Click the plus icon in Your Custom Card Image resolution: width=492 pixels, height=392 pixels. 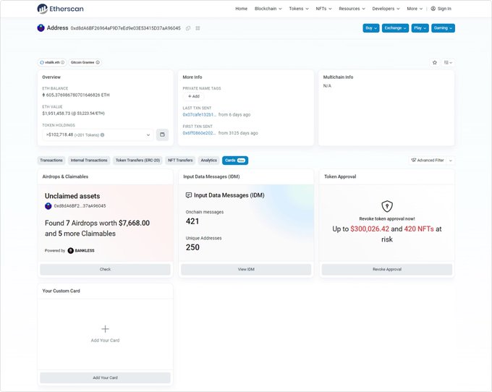(105, 328)
